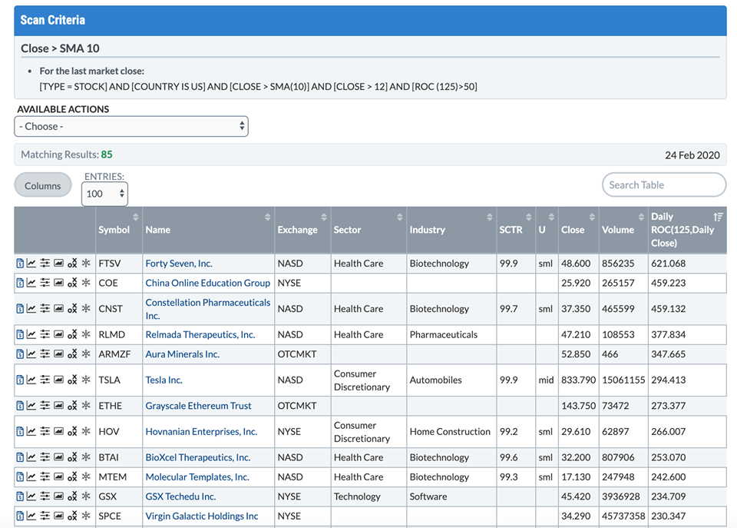The image size is (737, 528).
Task: Open the summary page icon in the COE row
Action: tap(20, 283)
